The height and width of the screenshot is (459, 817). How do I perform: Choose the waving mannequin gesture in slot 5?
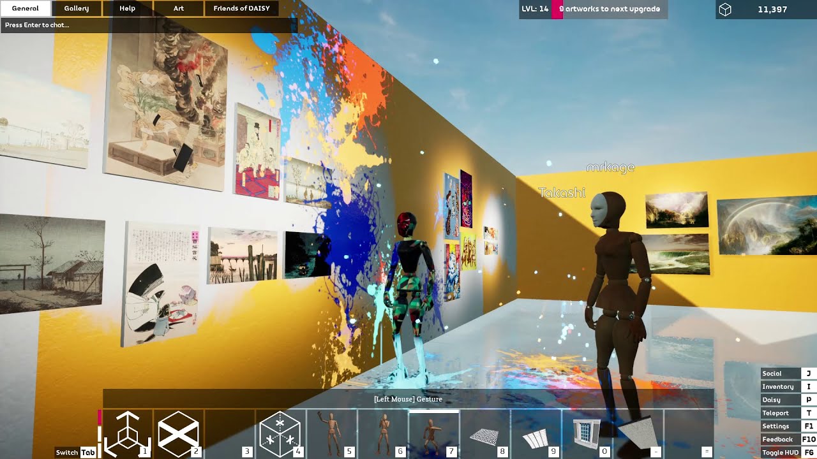pos(332,434)
